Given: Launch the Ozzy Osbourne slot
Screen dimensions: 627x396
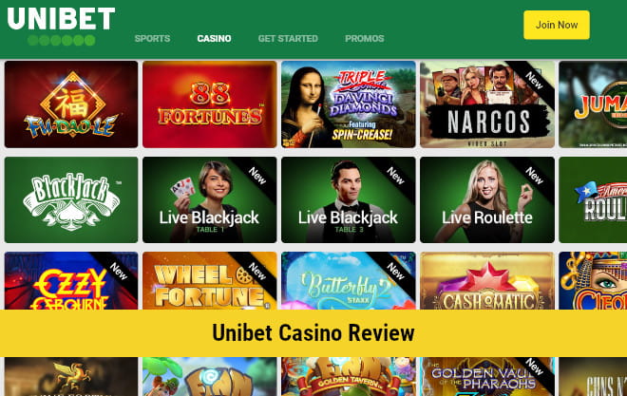Looking at the screenshot, I should [71, 281].
